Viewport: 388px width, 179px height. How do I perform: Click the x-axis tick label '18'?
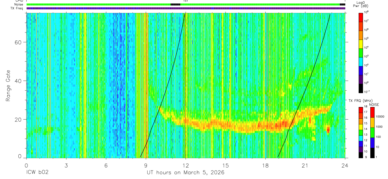tap(265, 165)
